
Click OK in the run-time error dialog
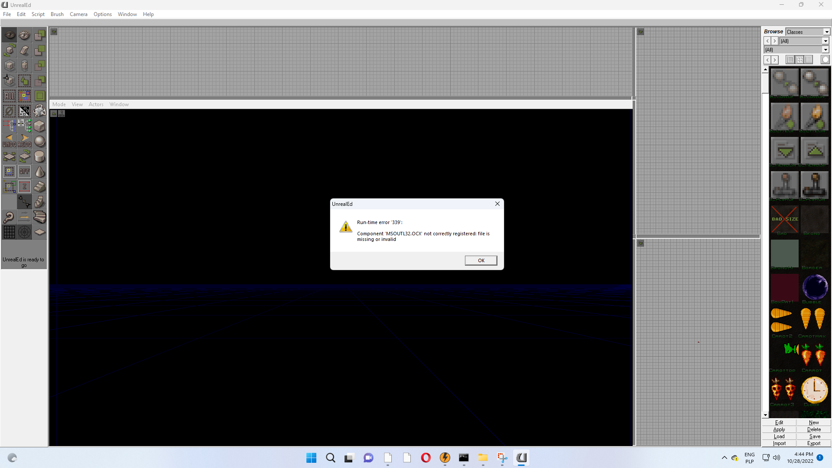pyautogui.click(x=481, y=260)
